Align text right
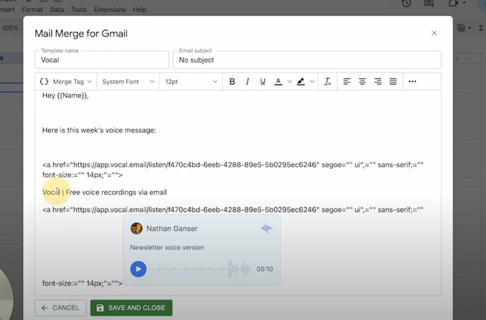 click(x=378, y=82)
